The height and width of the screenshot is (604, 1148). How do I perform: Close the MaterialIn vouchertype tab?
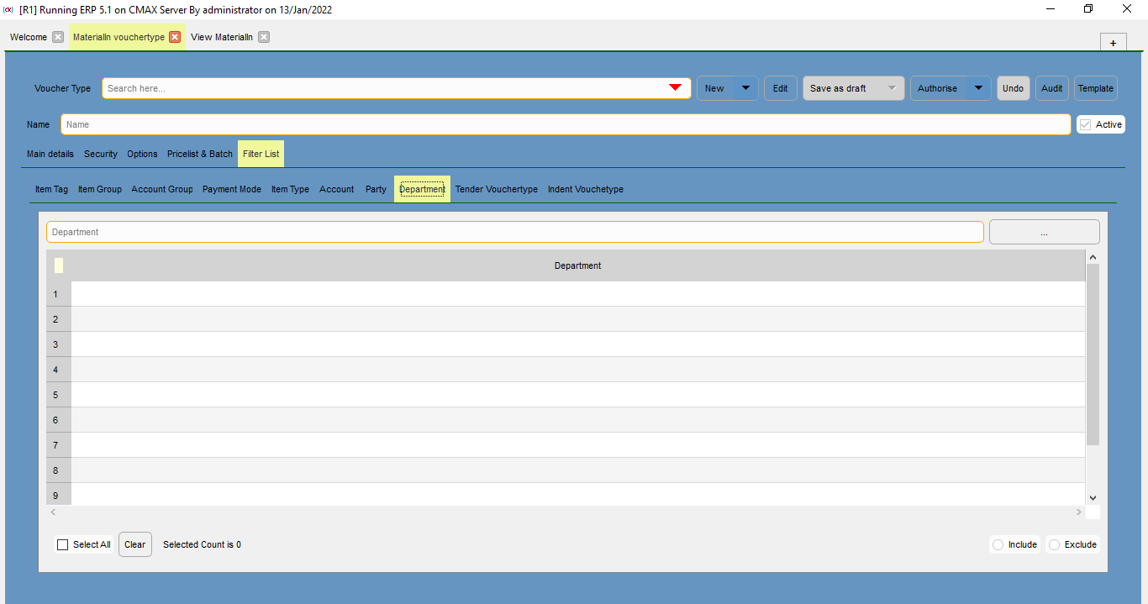175,37
